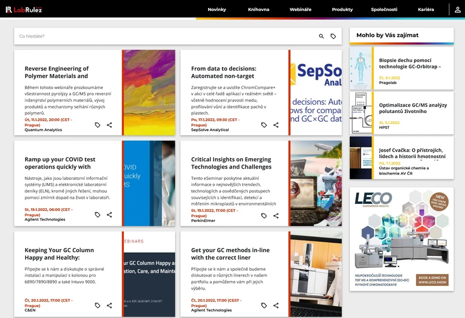Click 'Book a demo on www.leco.show' button
The image size is (465, 318).
(432, 280)
